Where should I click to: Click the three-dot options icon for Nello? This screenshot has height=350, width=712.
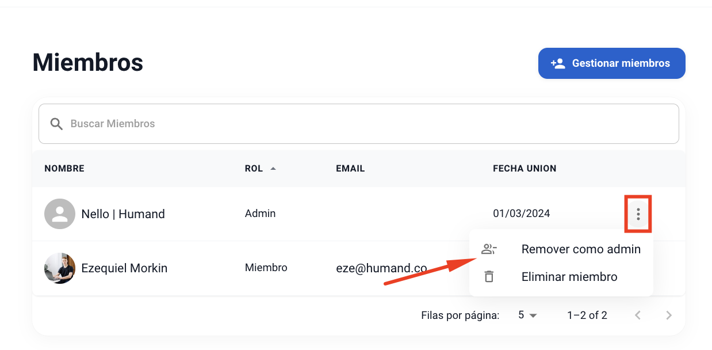pyautogui.click(x=638, y=214)
